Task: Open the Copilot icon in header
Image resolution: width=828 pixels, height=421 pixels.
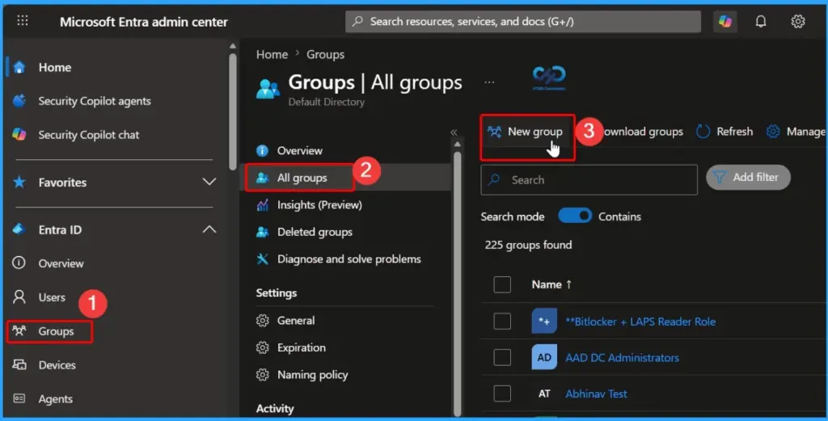Action: click(725, 21)
